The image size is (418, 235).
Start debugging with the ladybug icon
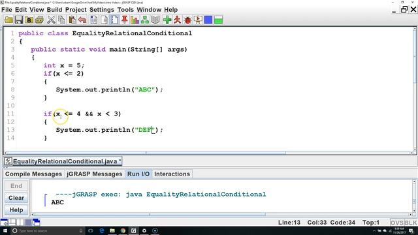coord(187,20)
